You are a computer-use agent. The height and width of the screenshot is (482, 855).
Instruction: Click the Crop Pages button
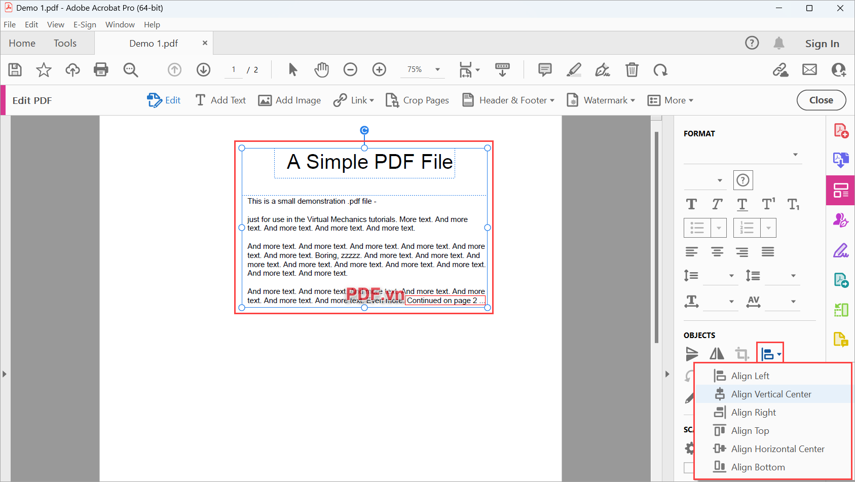coord(417,100)
